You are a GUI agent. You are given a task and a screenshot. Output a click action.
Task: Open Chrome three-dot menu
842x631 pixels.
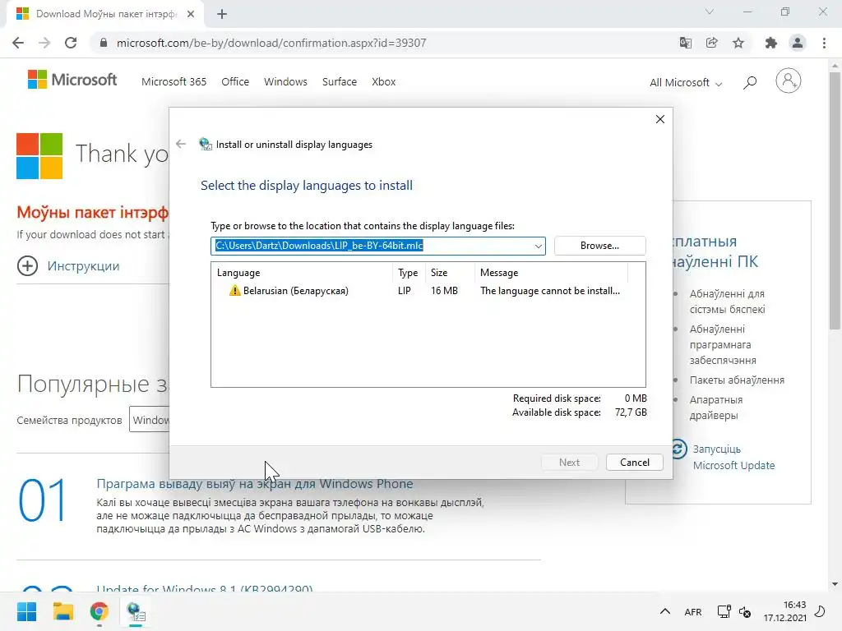824,43
